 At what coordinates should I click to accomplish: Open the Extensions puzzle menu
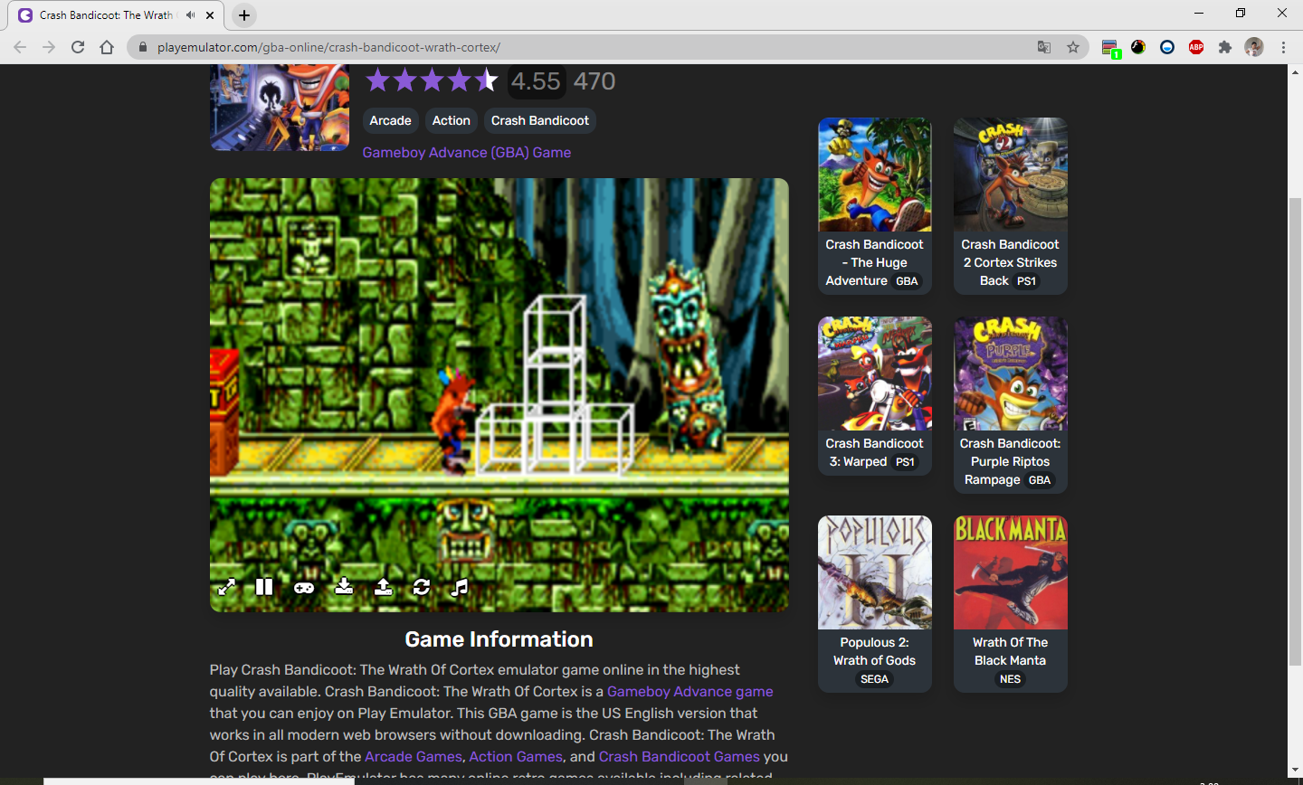[x=1225, y=47]
